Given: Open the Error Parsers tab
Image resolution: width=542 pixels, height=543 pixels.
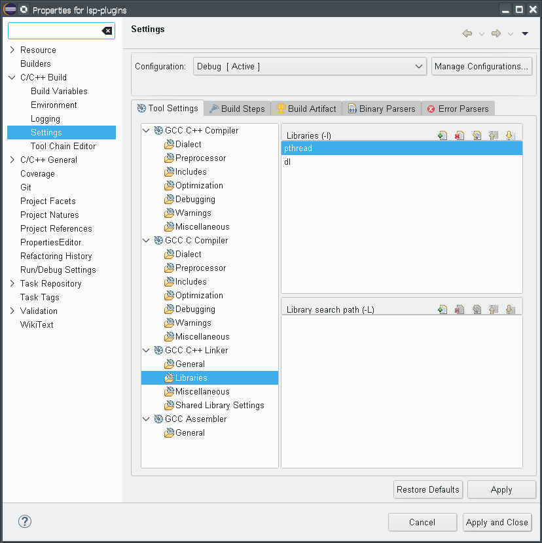Looking at the screenshot, I should (x=458, y=109).
